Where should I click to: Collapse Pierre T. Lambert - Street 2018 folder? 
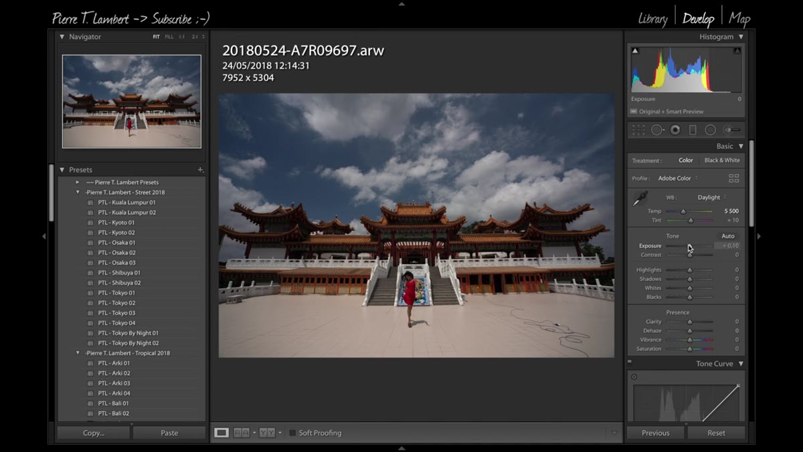point(78,192)
